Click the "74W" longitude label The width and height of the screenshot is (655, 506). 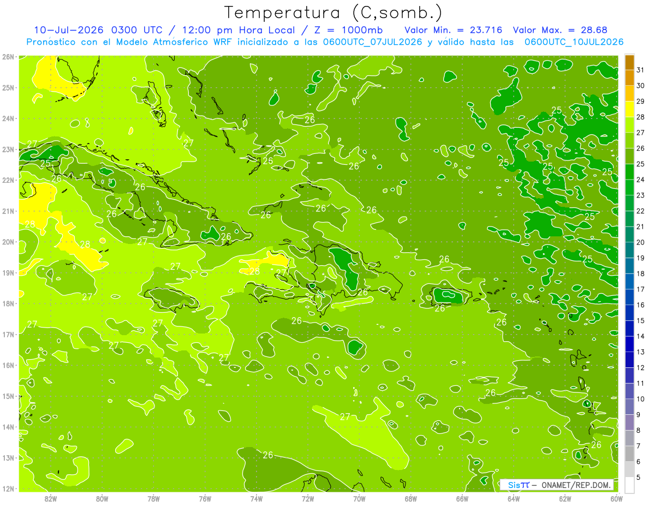click(x=257, y=498)
